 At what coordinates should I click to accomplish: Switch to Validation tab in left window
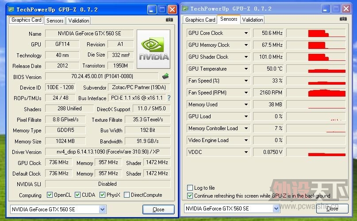pyautogui.click(x=79, y=20)
